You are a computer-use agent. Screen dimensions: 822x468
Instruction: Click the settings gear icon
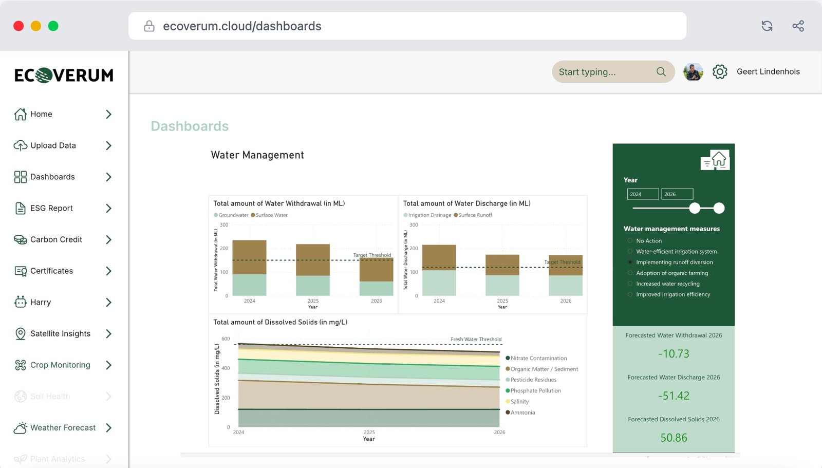(x=720, y=72)
